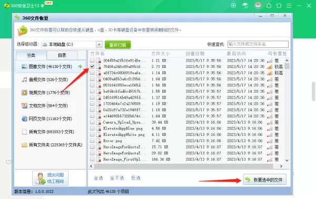Open the skin (shirt) icon

point(279,6)
